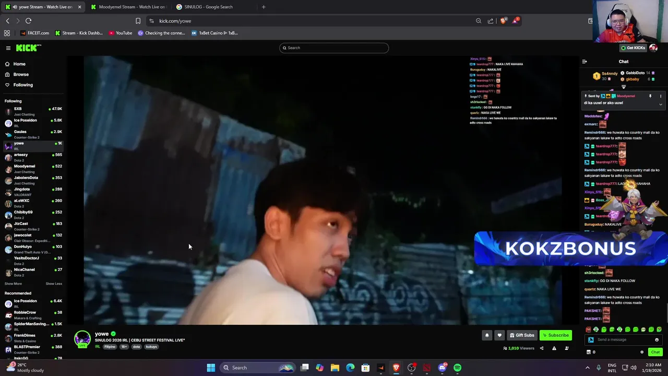Click the bookmark icon beside the address bar
Image resolution: width=668 pixels, height=376 pixels.
click(138, 21)
